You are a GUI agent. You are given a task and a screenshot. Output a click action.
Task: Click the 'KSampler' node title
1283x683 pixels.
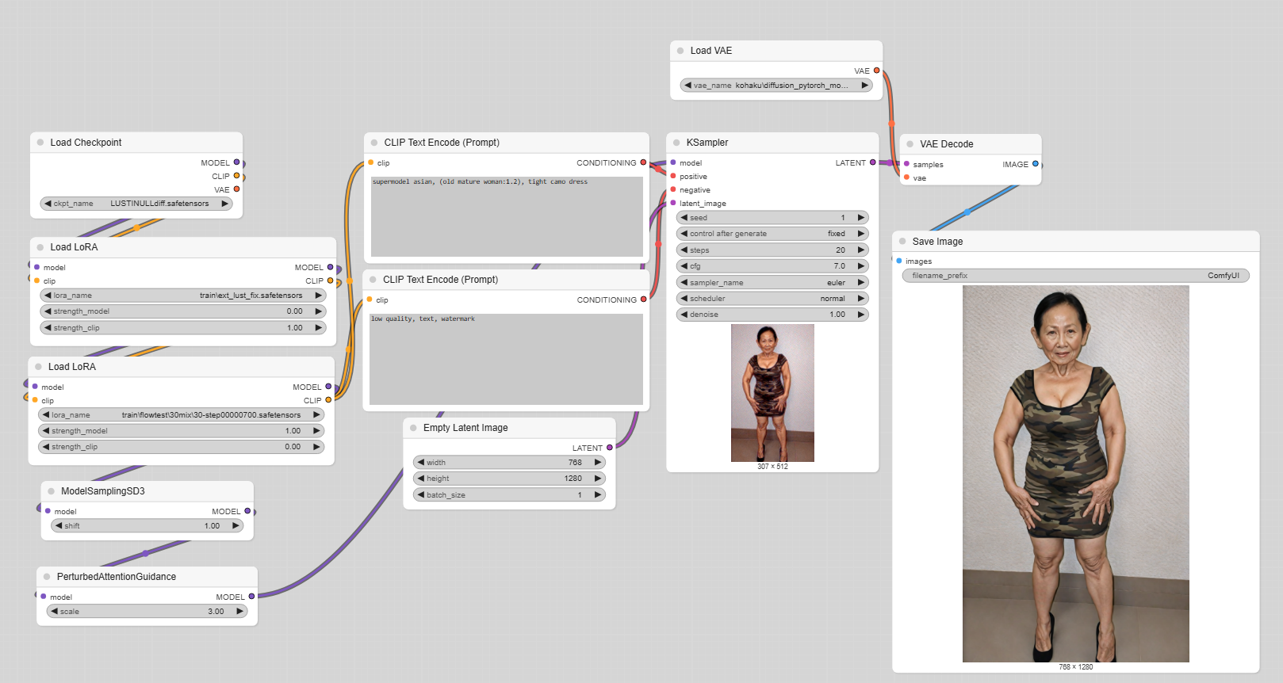pyautogui.click(x=707, y=143)
